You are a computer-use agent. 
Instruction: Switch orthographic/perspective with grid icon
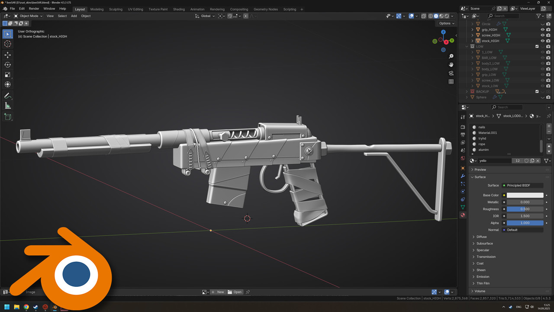(x=451, y=81)
